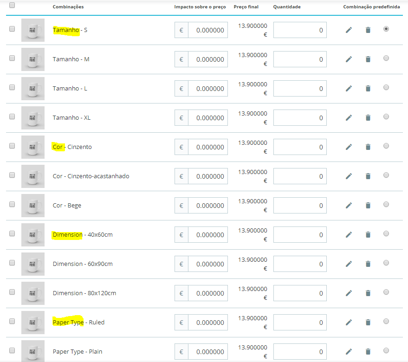This screenshot has width=408, height=362.
Task: Open the Tamanho - XL mug thumbnail
Action: [33, 118]
